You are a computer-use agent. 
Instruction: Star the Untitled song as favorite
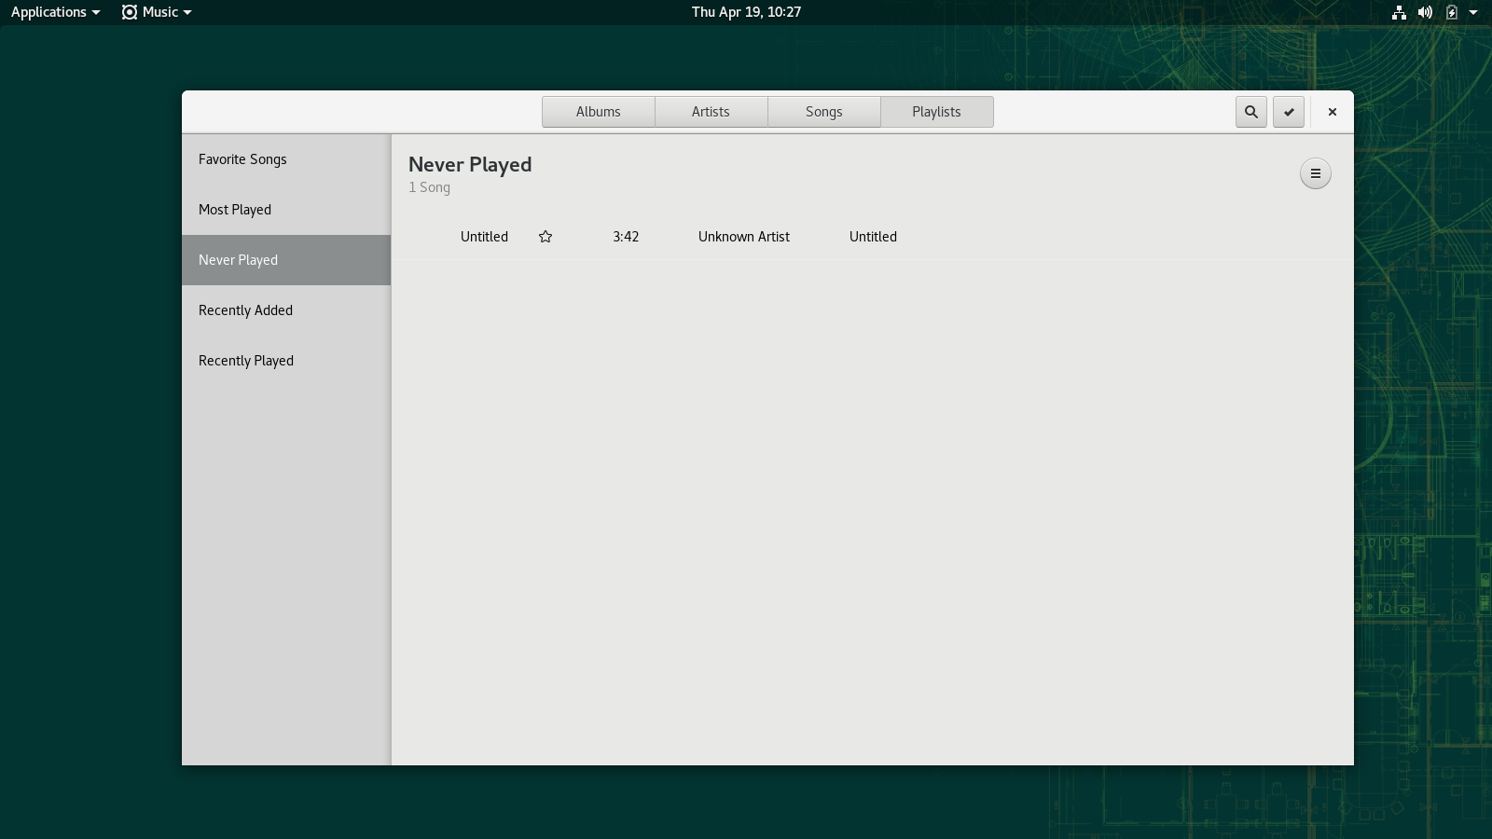pos(546,237)
